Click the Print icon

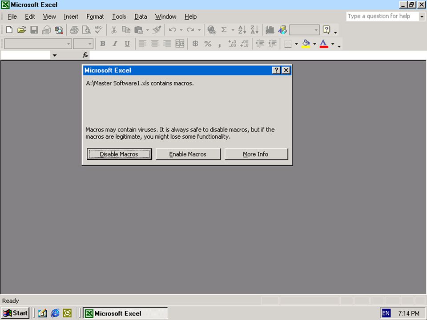pos(74,30)
